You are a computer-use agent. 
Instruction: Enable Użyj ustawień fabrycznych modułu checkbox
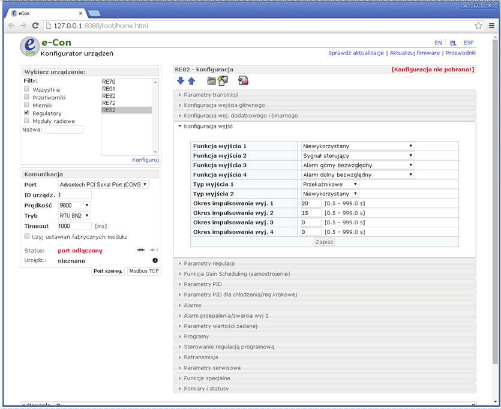27,236
